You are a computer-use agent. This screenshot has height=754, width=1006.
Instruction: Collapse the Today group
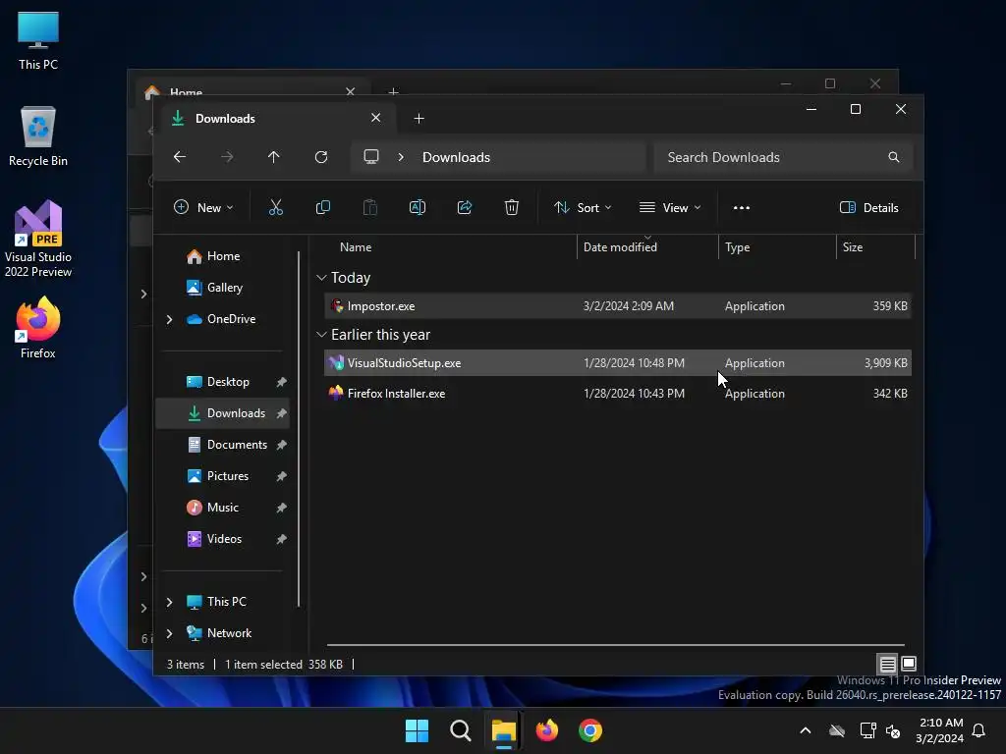(321, 278)
